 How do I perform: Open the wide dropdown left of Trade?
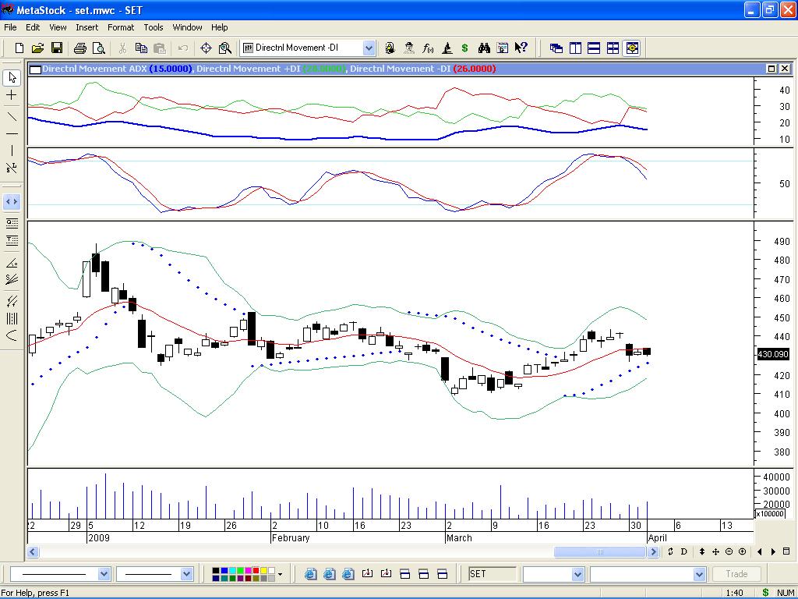click(x=700, y=574)
